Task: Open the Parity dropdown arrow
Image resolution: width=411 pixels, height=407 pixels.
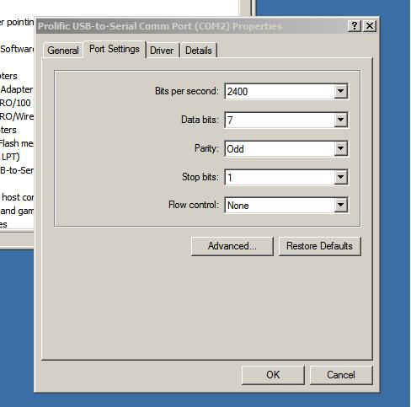Action: coord(340,148)
